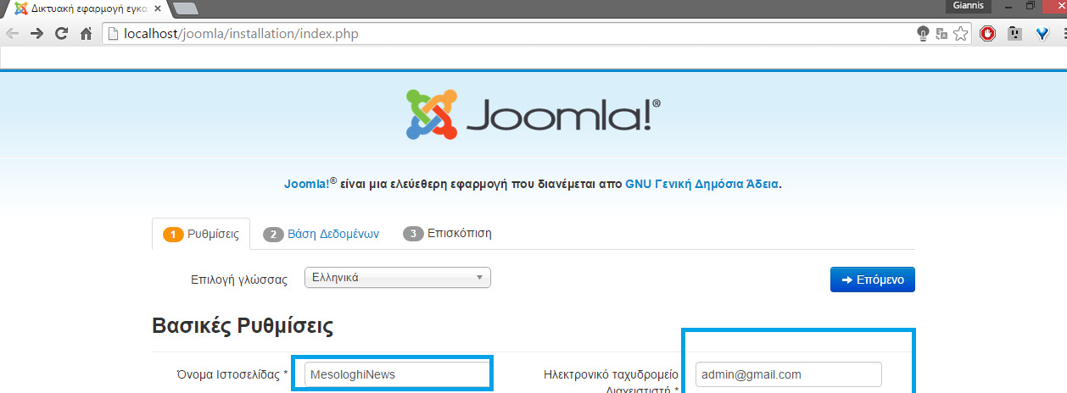Open the browser home page
Image resolution: width=1067 pixels, height=393 pixels.
(86, 34)
